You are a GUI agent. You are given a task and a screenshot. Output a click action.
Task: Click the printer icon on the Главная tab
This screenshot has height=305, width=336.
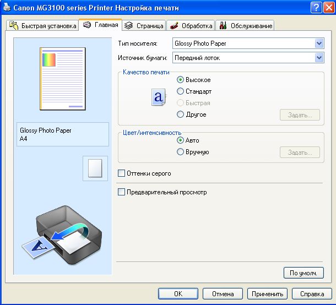coord(87,25)
